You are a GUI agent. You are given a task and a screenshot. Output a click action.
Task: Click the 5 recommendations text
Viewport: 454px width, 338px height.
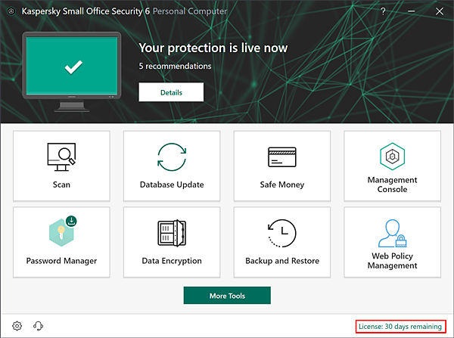coord(175,66)
